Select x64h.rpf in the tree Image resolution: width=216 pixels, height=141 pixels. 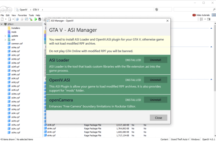[x=16, y=74]
